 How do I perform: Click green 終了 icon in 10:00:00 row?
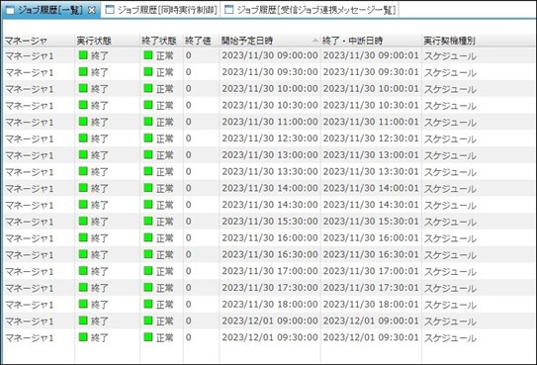(83, 88)
